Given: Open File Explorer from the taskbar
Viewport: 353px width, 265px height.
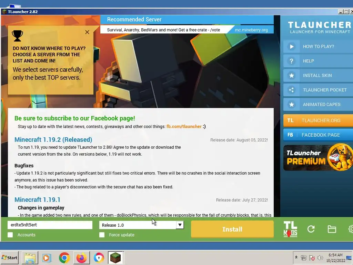Looking at the screenshot, I should [x=30, y=257].
